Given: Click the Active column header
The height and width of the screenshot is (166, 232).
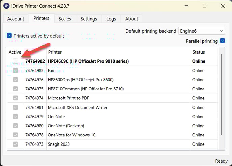Looking at the screenshot, I should [x=15, y=52].
